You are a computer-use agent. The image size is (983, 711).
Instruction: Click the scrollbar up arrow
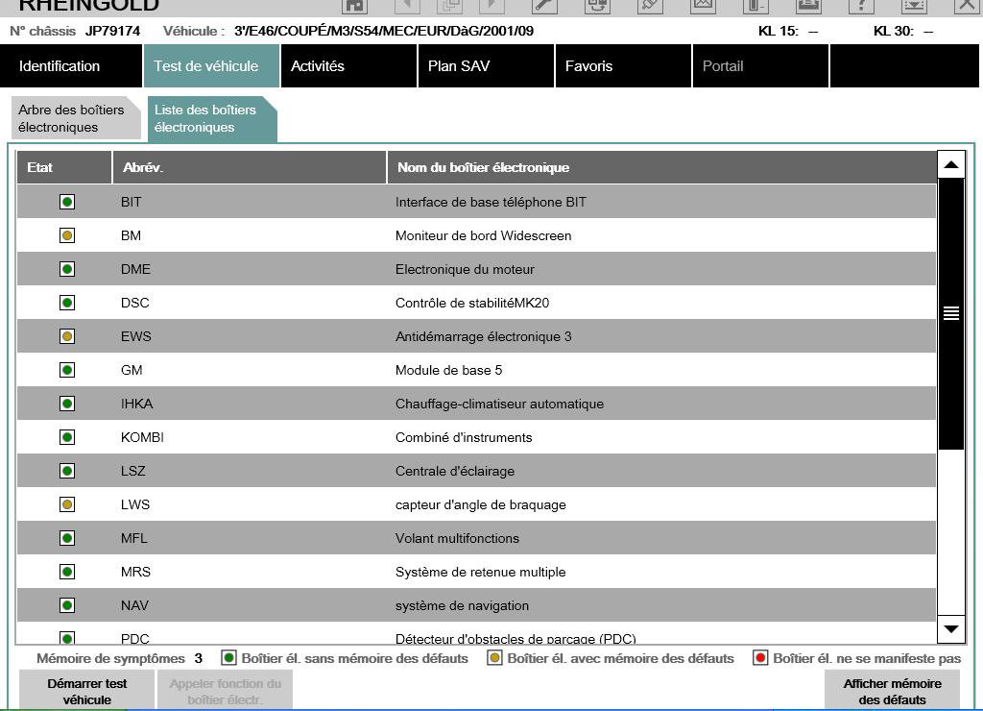point(951,164)
